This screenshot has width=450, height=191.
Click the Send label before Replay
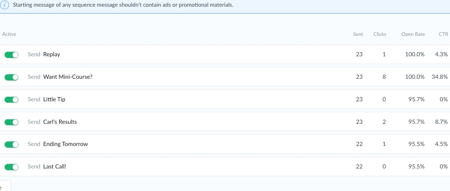click(x=34, y=54)
